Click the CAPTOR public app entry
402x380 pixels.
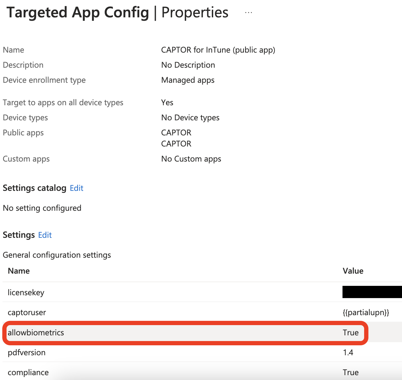[x=176, y=132]
